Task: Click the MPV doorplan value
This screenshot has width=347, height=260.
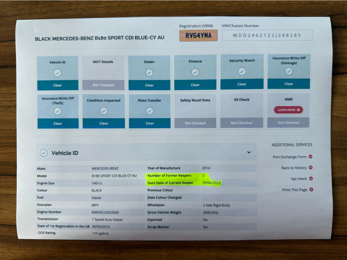Action: point(95,205)
